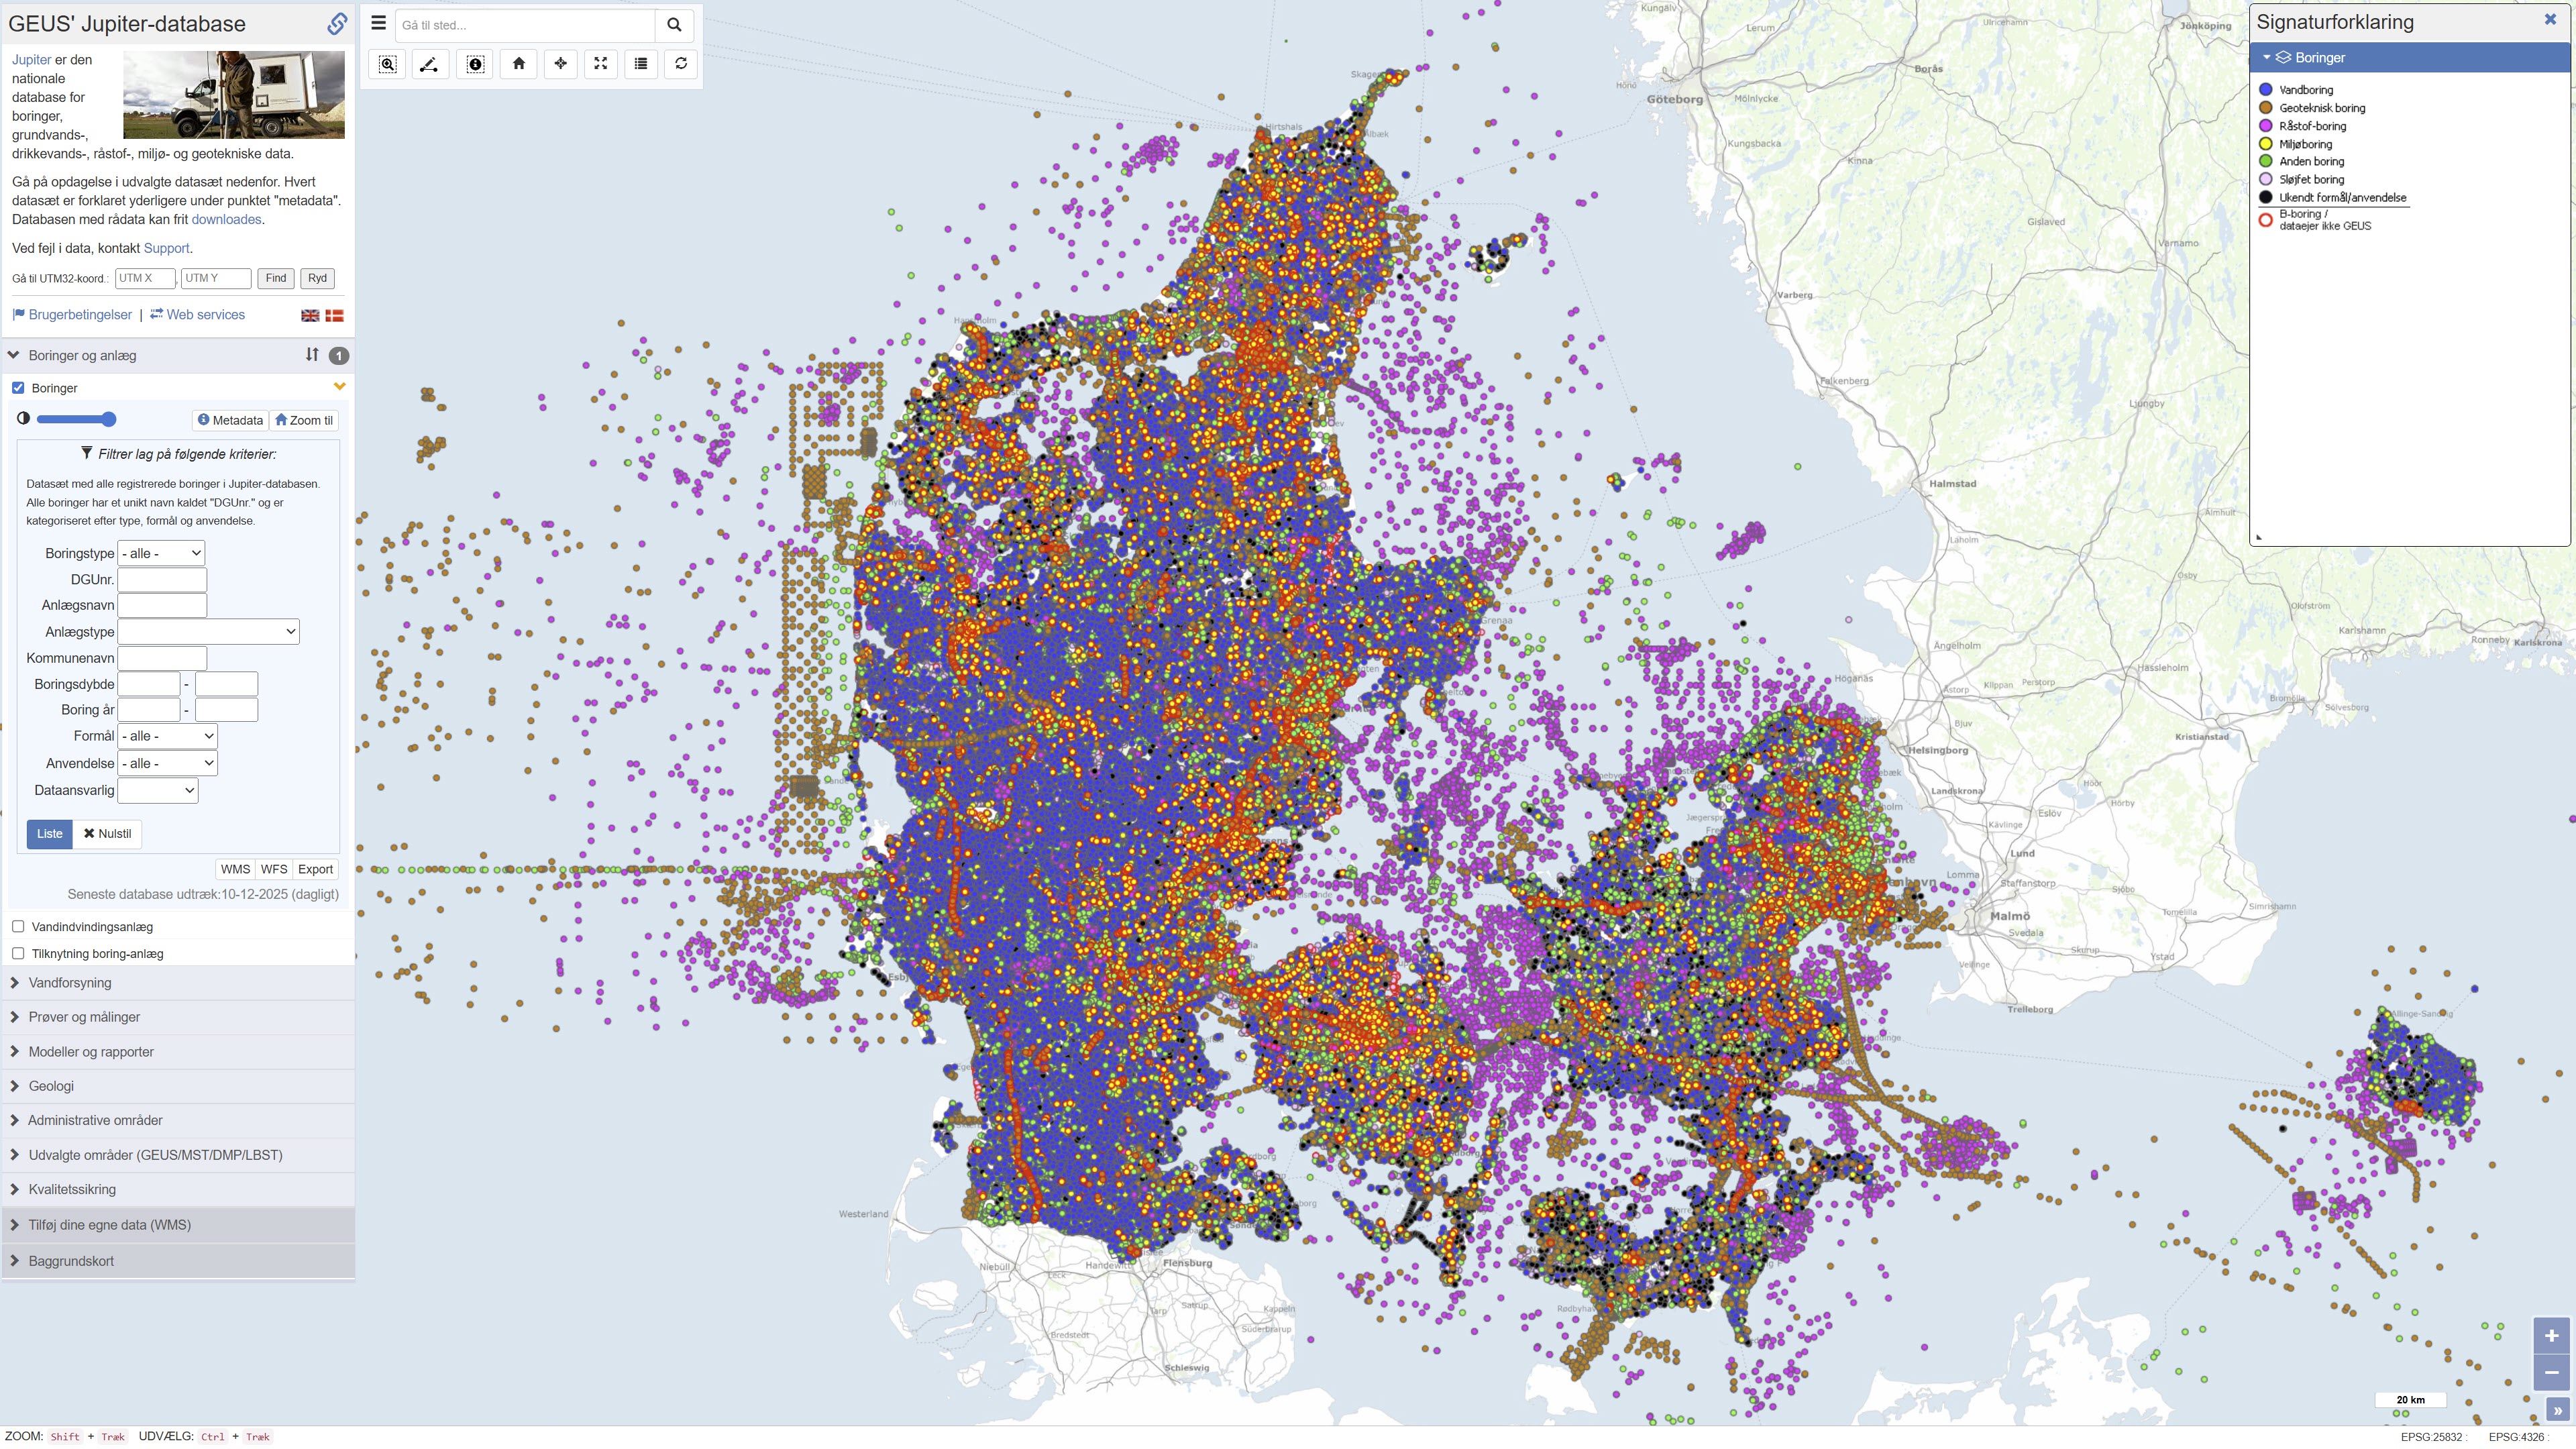Click the hamburger menu icon
The image size is (2576, 1449).
(x=378, y=24)
